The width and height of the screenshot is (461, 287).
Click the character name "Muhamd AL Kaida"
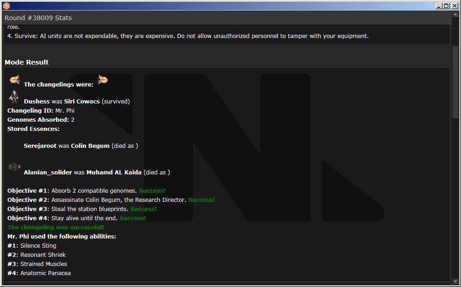coord(114,173)
